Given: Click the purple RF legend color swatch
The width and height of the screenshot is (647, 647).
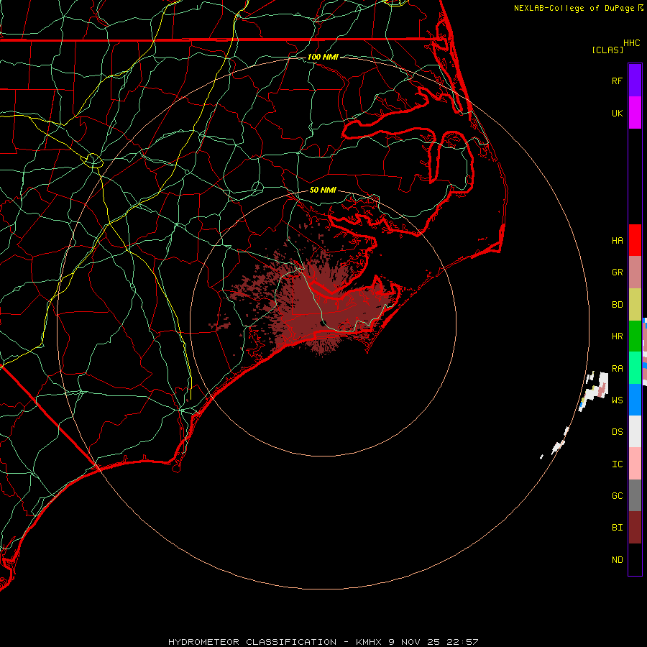Looking at the screenshot, I should click(x=635, y=81).
